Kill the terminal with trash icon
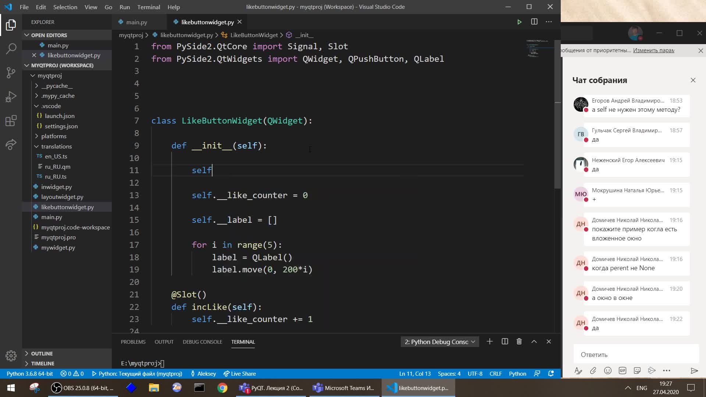 (519, 341)
